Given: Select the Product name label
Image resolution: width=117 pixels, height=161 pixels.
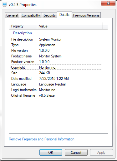Looking at the screenshot, I should 22,56.
